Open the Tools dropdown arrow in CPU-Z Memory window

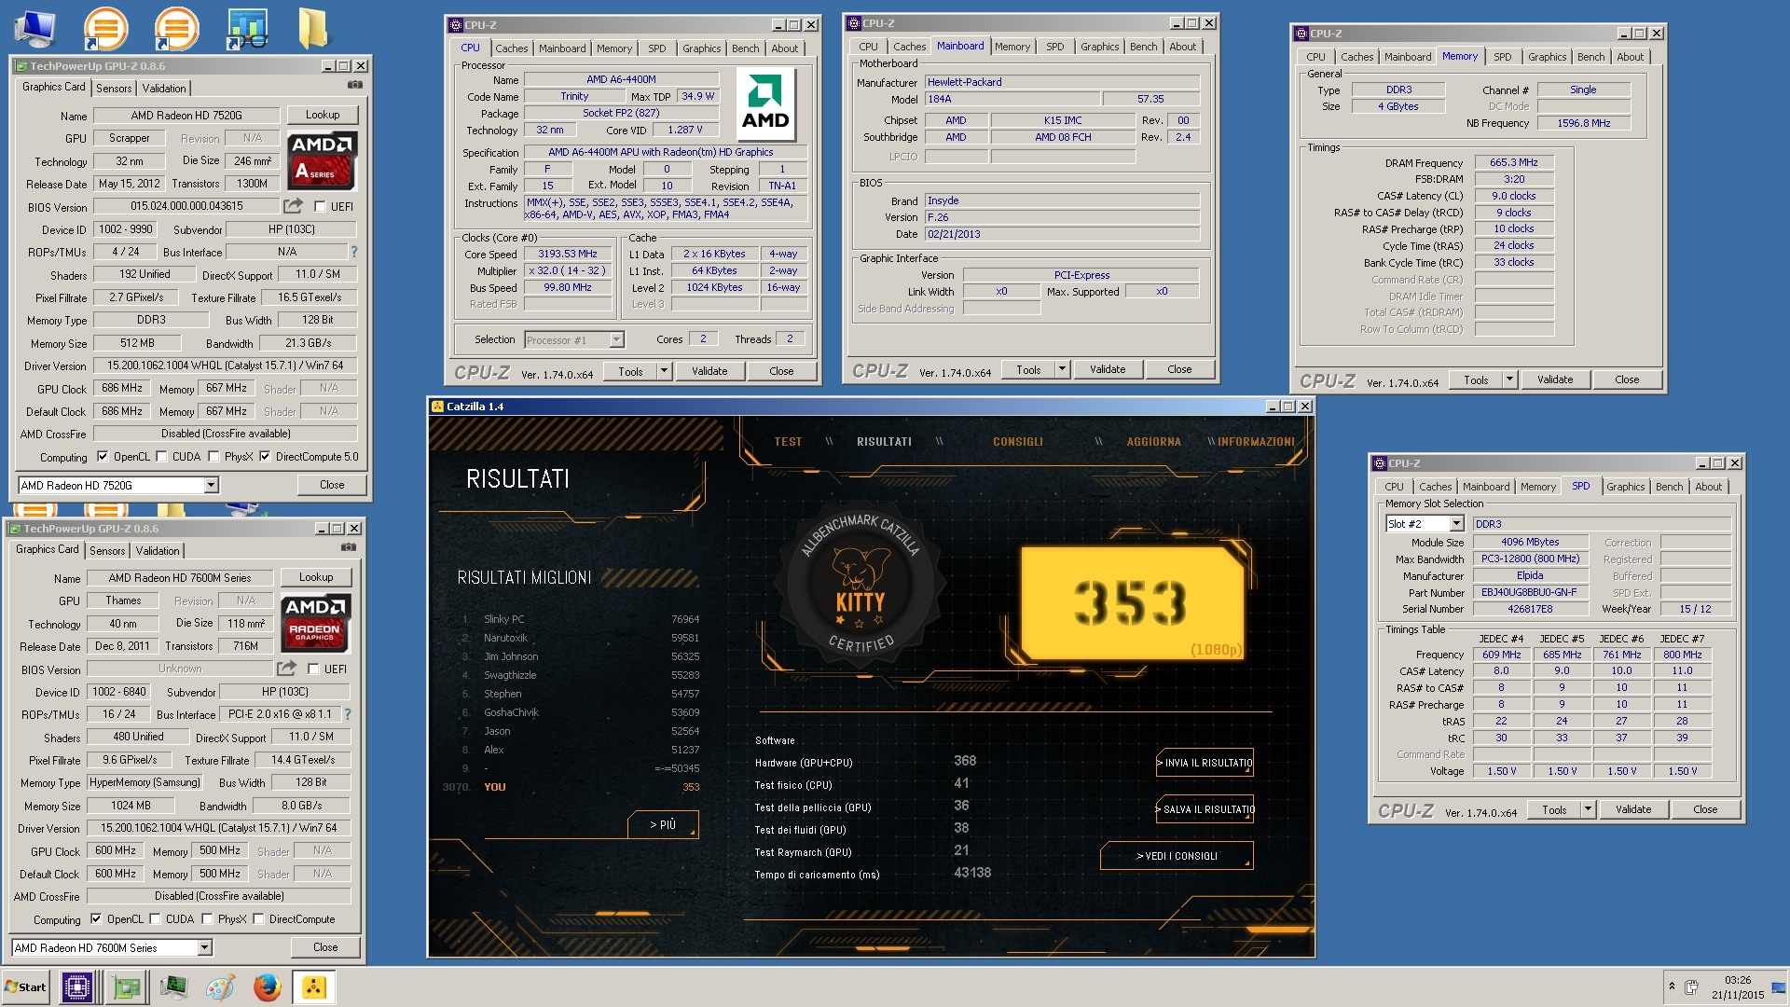coord(1509,379)
